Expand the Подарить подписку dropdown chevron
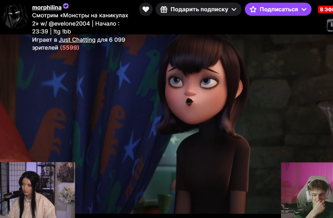 [234, 9]
